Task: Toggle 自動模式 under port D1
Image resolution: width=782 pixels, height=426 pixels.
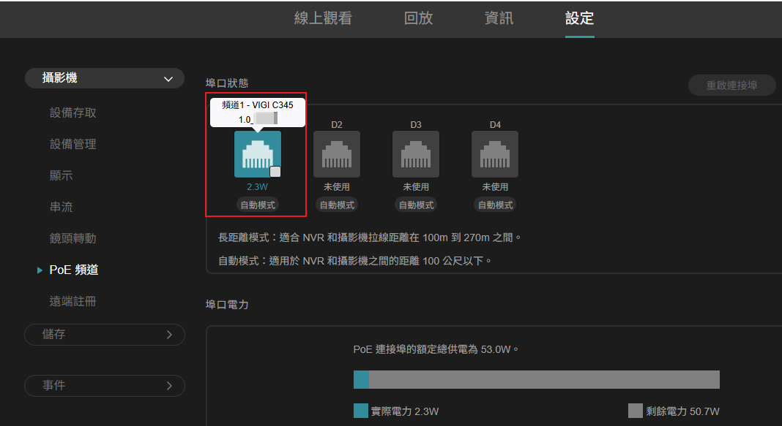Action: coord(258,205)
